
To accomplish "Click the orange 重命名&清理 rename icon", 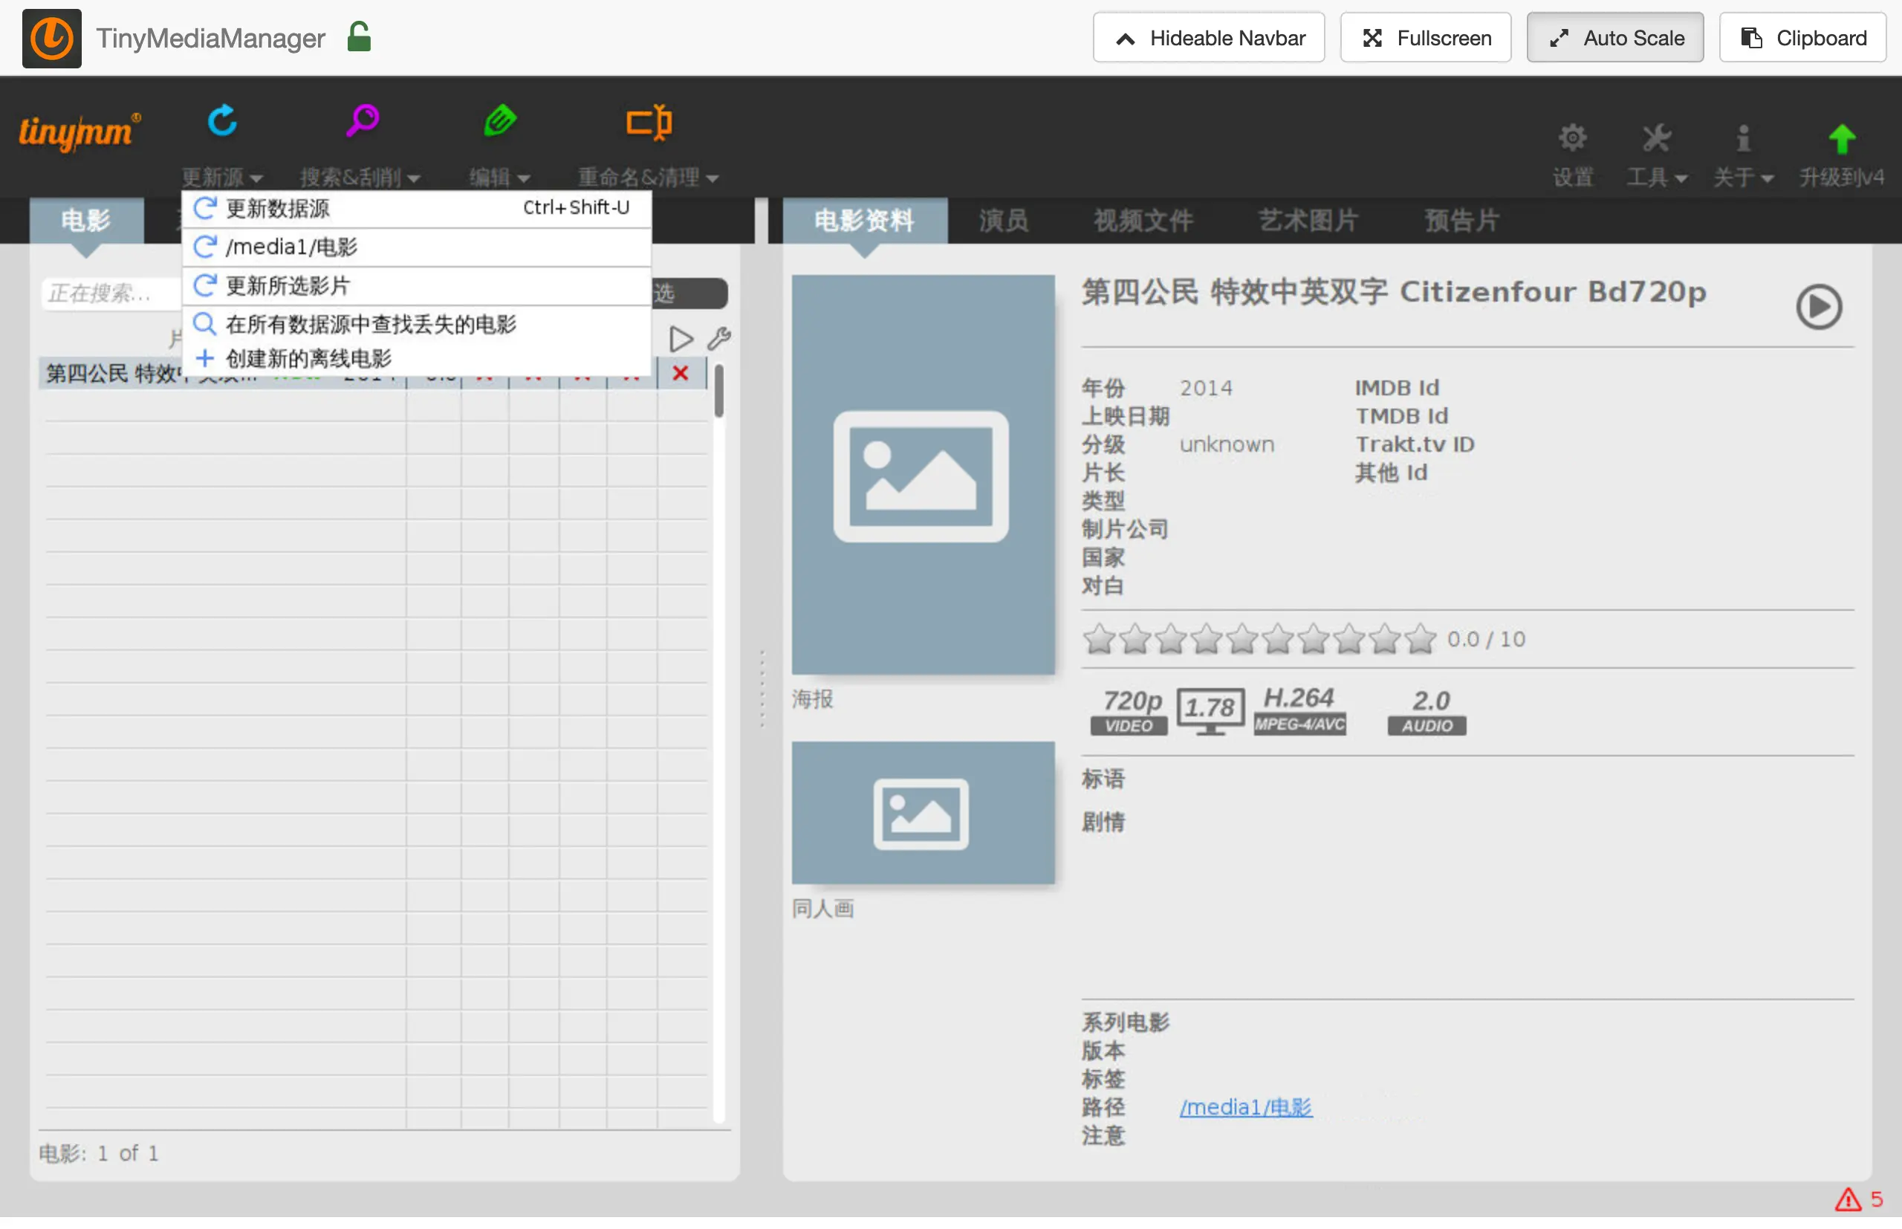I will tap(649, 122).
